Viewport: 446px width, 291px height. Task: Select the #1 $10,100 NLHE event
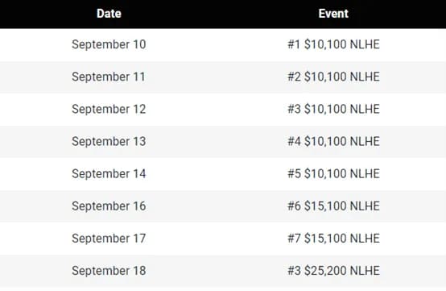(x=333, y=44)
